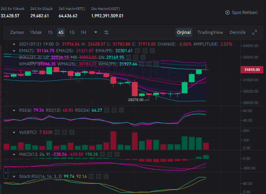Screen dimensions: 266x194
Task: Click the 24S En Düşük value 29,482.61
Action: pyautogui.click(x=40, y=16)
